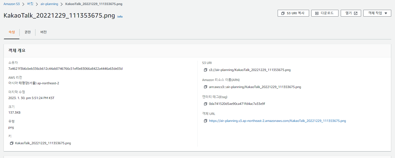Switch to the 권한 tab
This screenshot has width=395, height=158.
(x=28, y=32)
